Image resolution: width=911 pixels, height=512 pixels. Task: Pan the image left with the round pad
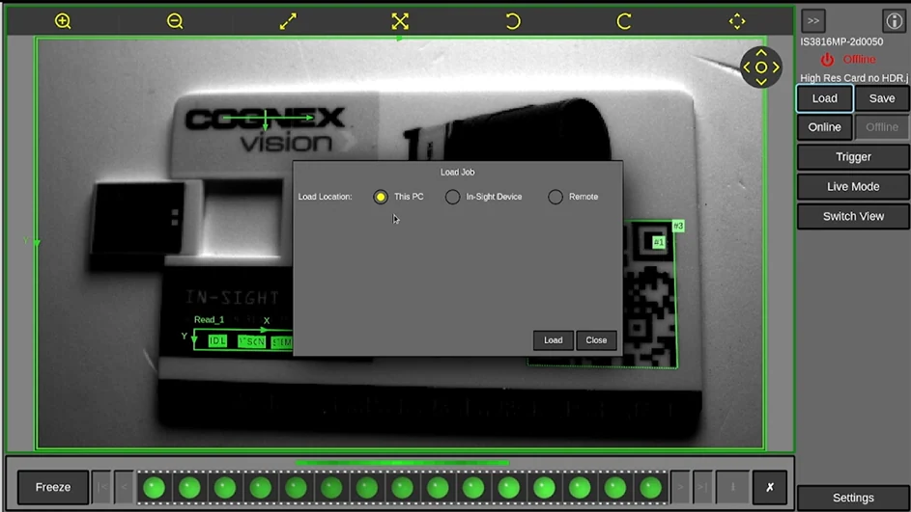pos(747,67)
